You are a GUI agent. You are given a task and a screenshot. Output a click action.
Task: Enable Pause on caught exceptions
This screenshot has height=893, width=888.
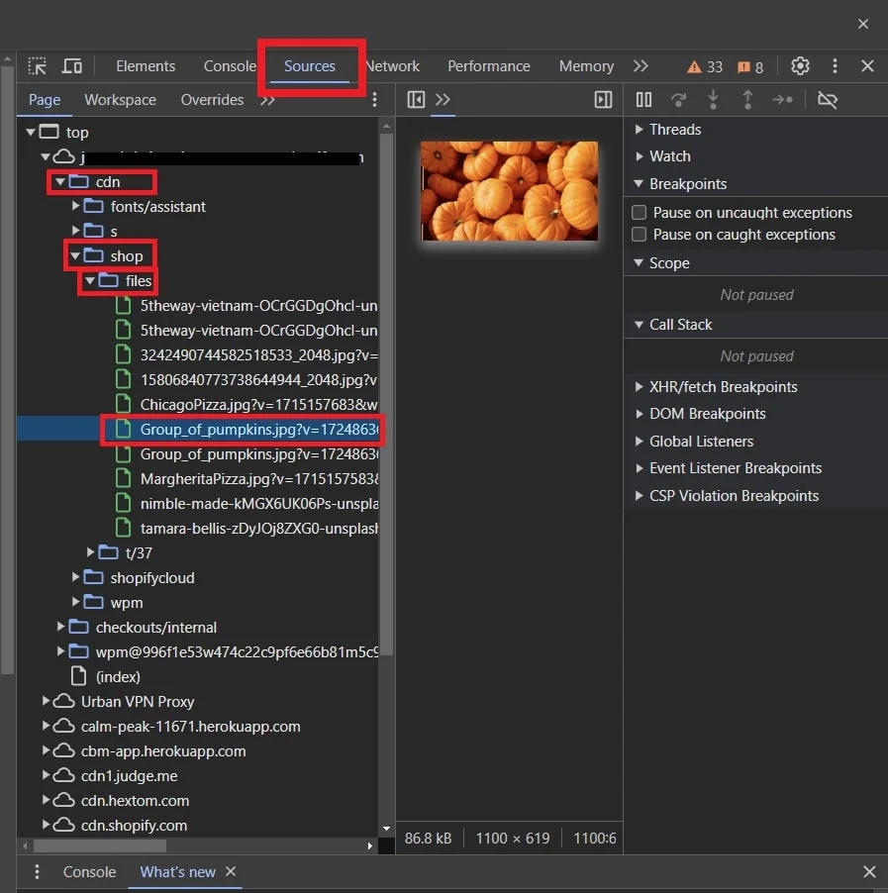click(639, 235)
